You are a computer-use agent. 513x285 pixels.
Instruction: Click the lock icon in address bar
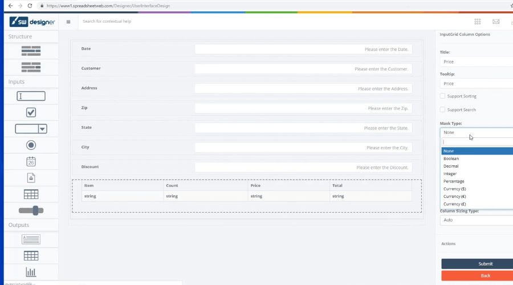(42, 6)
